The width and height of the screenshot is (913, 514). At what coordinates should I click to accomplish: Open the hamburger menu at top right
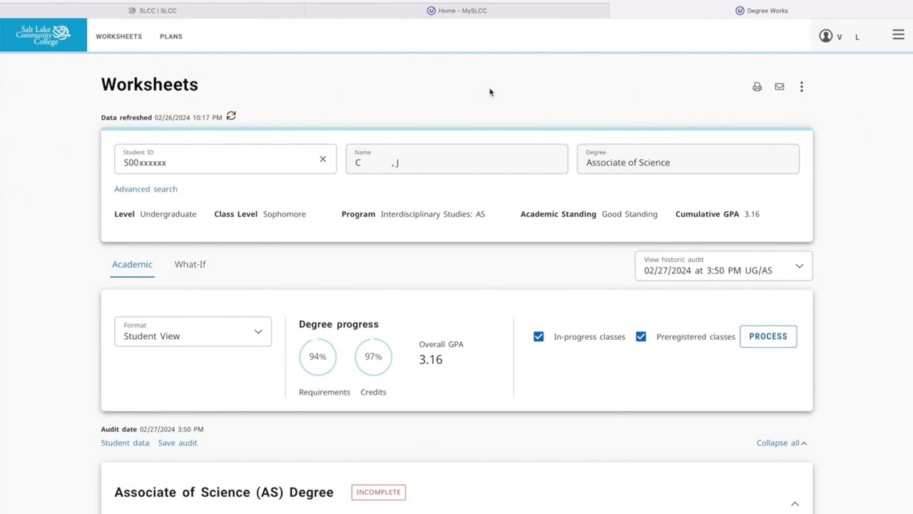898,35
